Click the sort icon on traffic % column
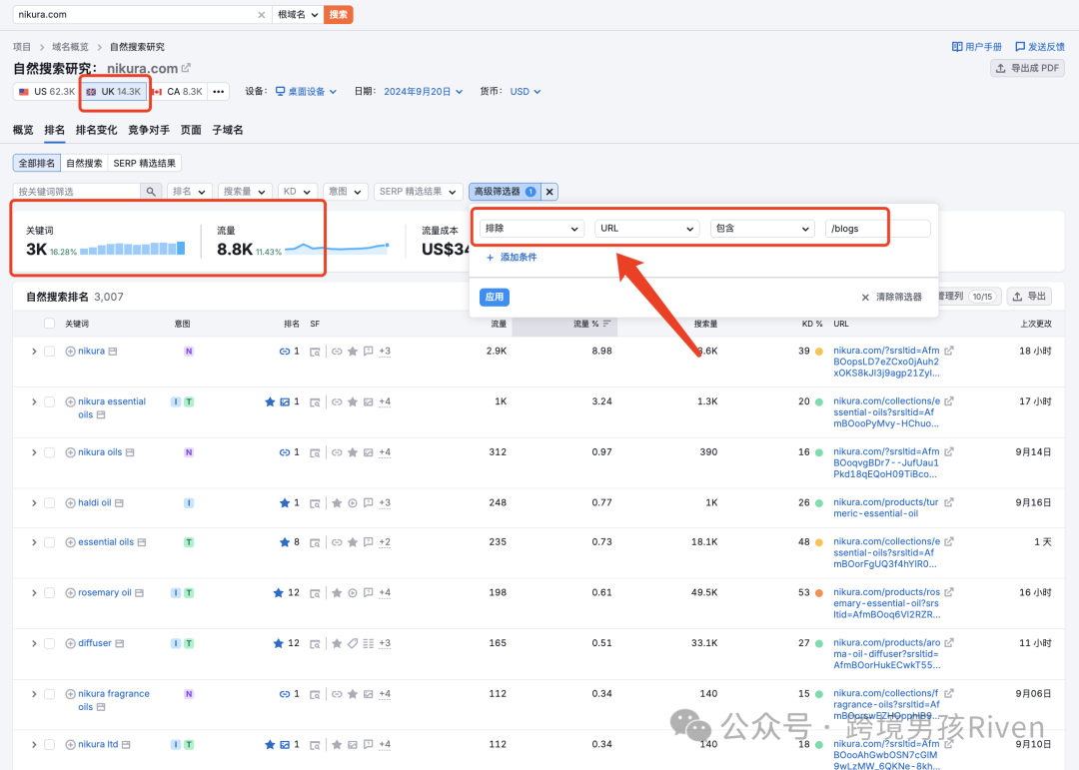 tap(607, 324)
